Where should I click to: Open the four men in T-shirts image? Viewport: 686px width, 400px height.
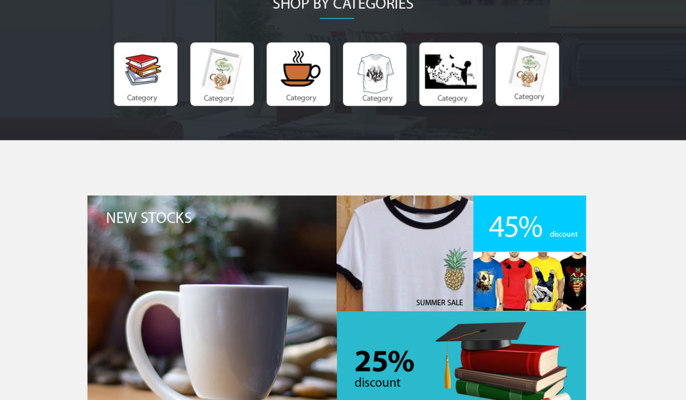pyautogui.click(x=529, y=282)
